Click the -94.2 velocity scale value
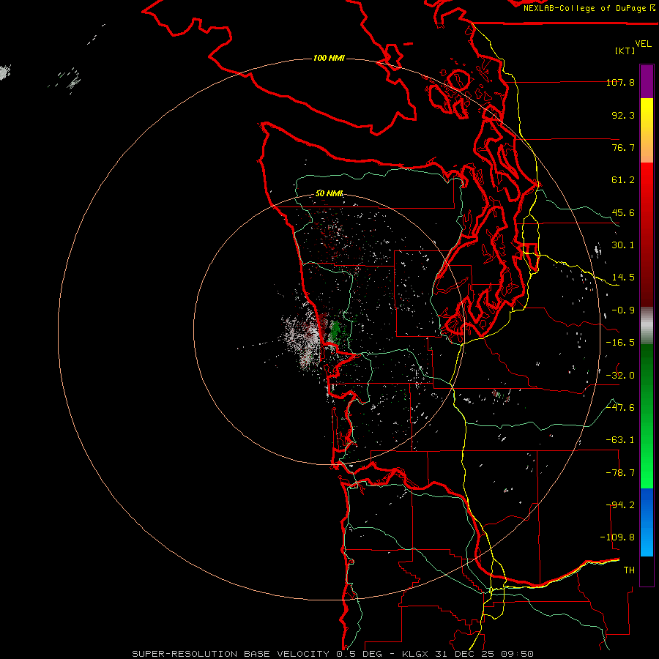Screen dimensions: 659x659 point(620,505)
